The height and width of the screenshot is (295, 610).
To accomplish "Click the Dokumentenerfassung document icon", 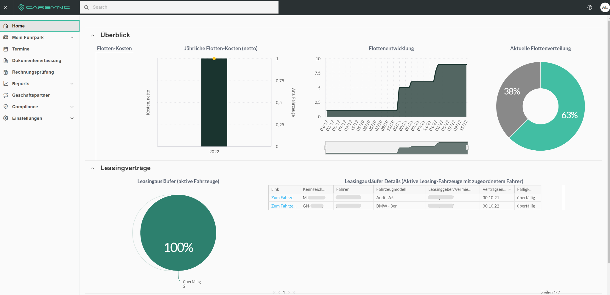I will (6, 61).
